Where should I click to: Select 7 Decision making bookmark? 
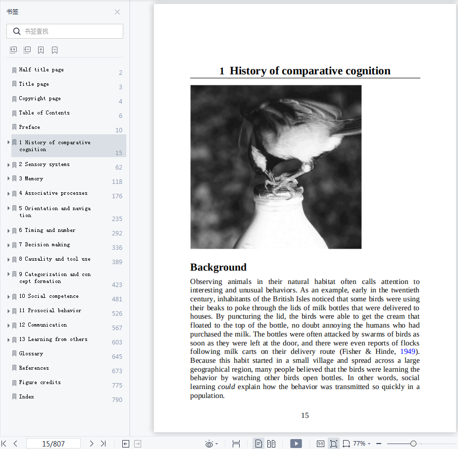point(45,244)
